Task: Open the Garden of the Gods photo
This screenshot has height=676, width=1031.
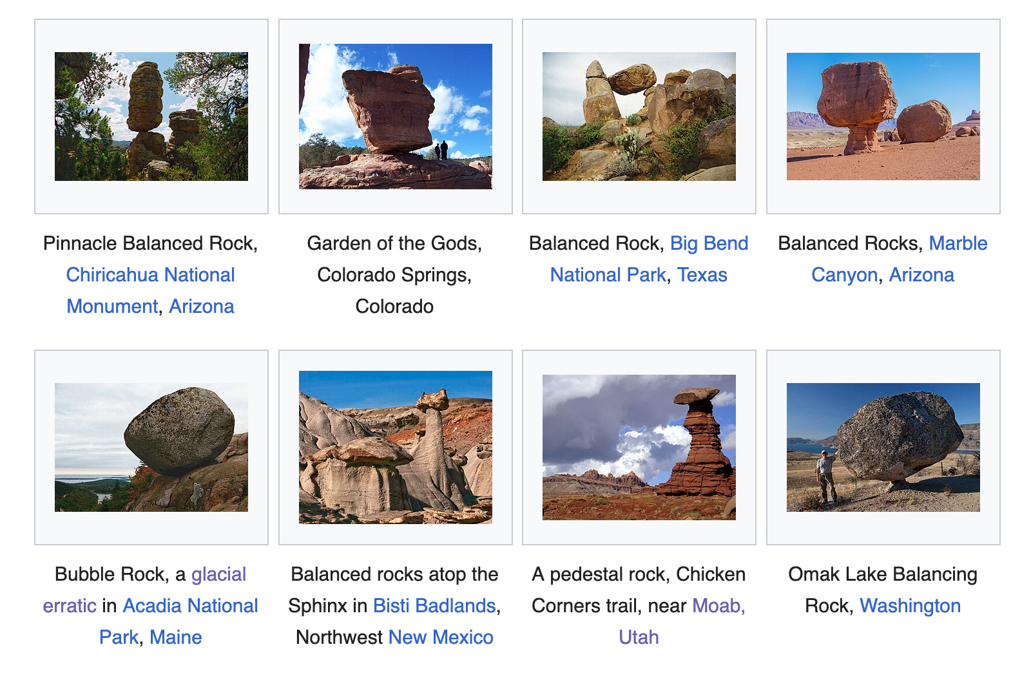Action: 396,117
